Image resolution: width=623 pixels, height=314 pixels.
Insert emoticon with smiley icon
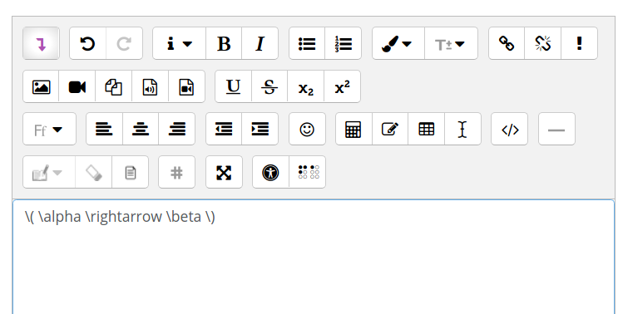tap(307, 129)
